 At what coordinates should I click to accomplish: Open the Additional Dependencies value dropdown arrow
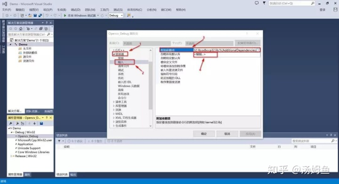[x=258, y=50]
